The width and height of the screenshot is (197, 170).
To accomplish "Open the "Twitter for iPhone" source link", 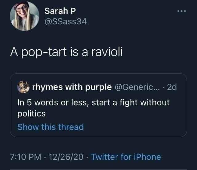I will 126,157.
